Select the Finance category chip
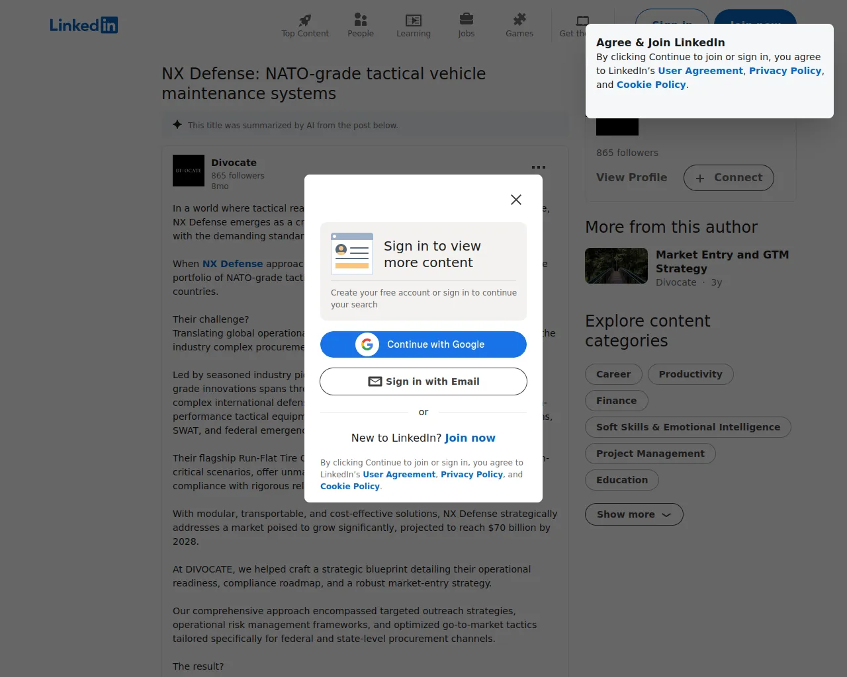Image resolution: width=847 pixels, height=677 pixels. point(616,401)
